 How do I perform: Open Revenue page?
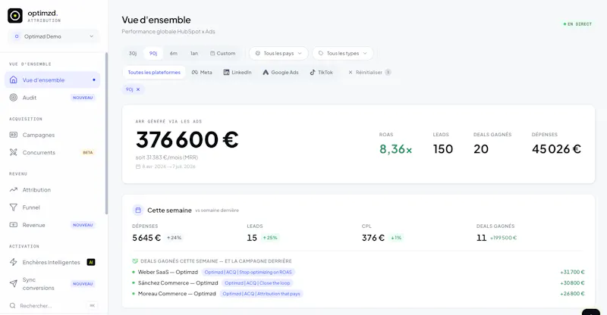(x=52, y=225)
